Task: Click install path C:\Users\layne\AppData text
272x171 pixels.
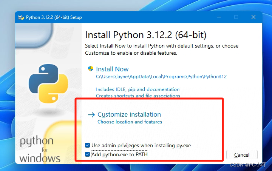Action: [x=161, y=77]
